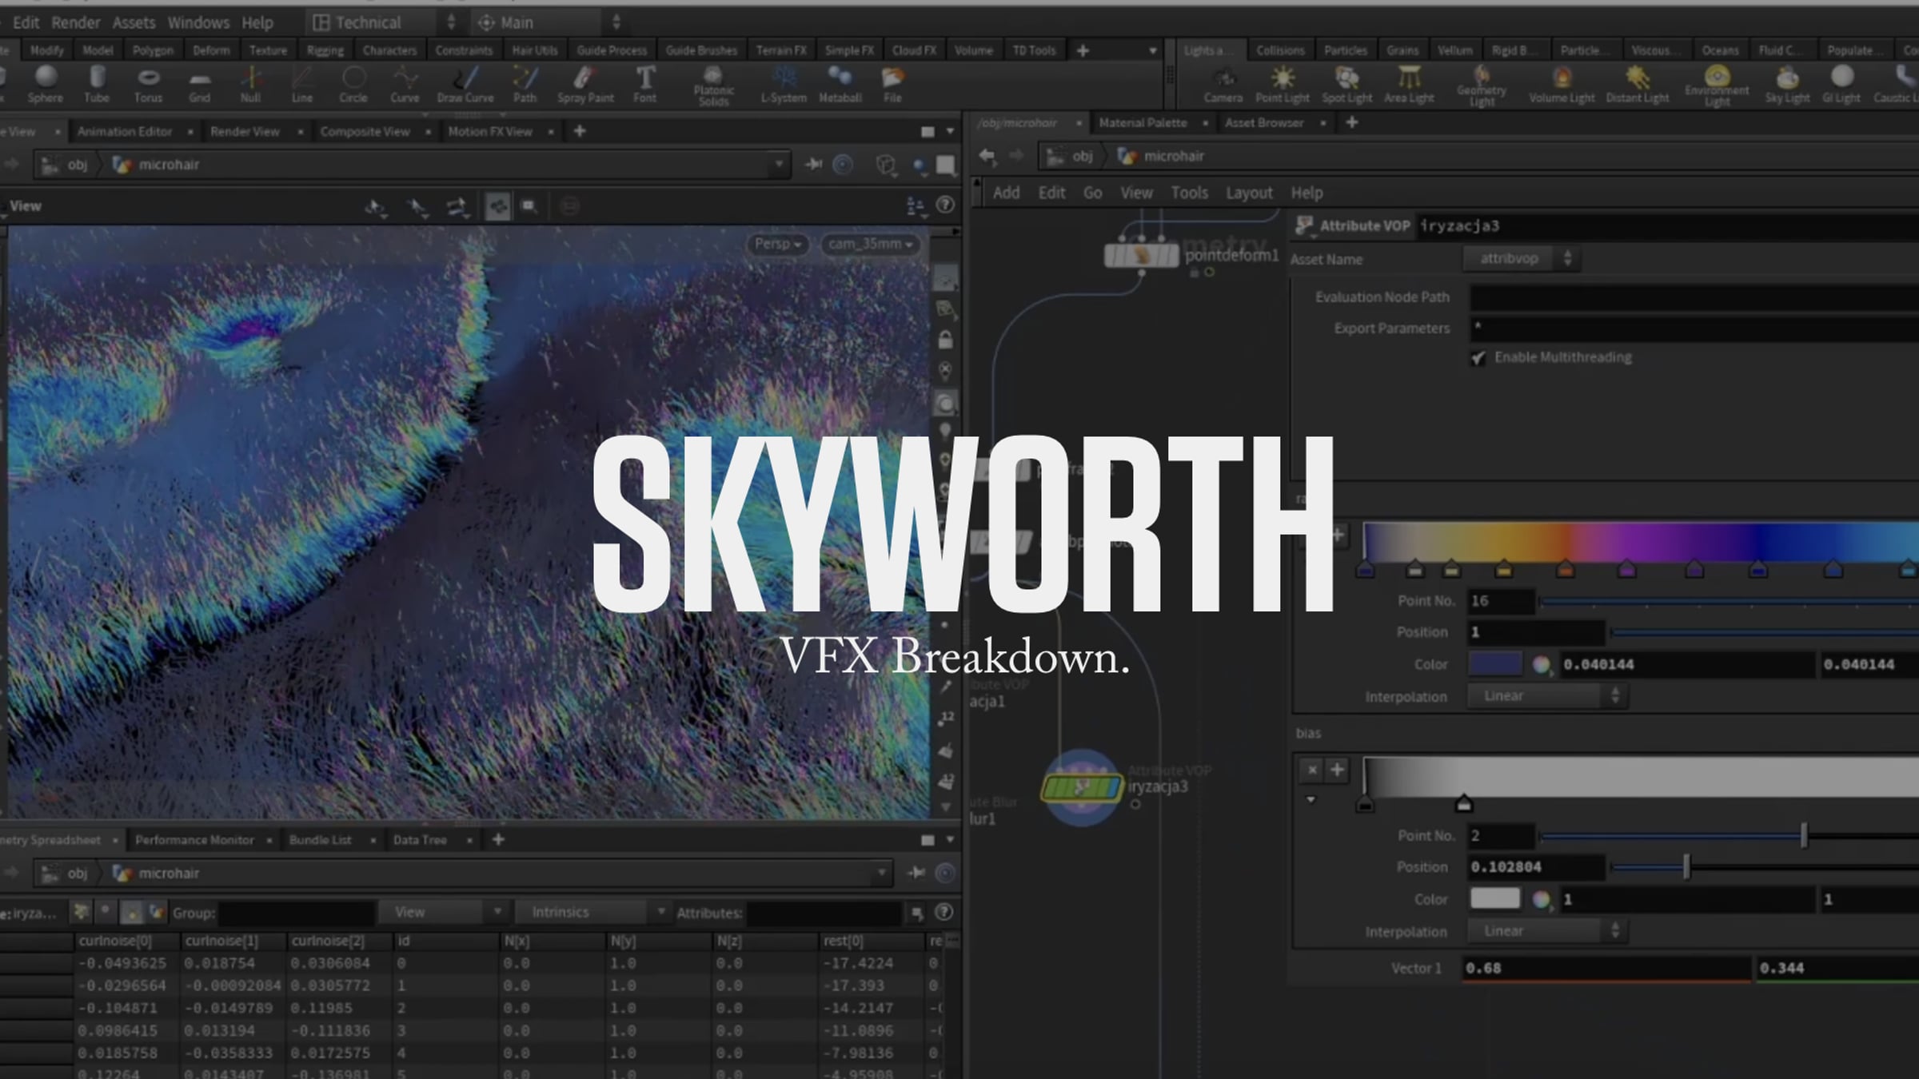Add a Circle from the shelf

coord(353,84)
